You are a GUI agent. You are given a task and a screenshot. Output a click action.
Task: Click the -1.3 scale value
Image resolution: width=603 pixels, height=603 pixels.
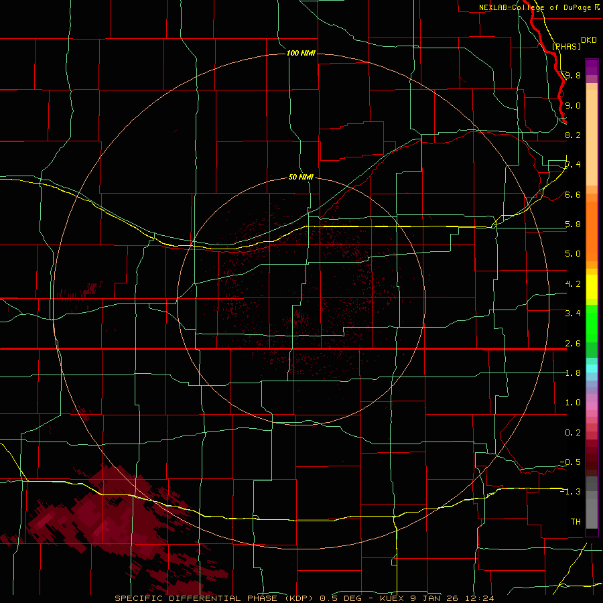[x=570, y=492]
